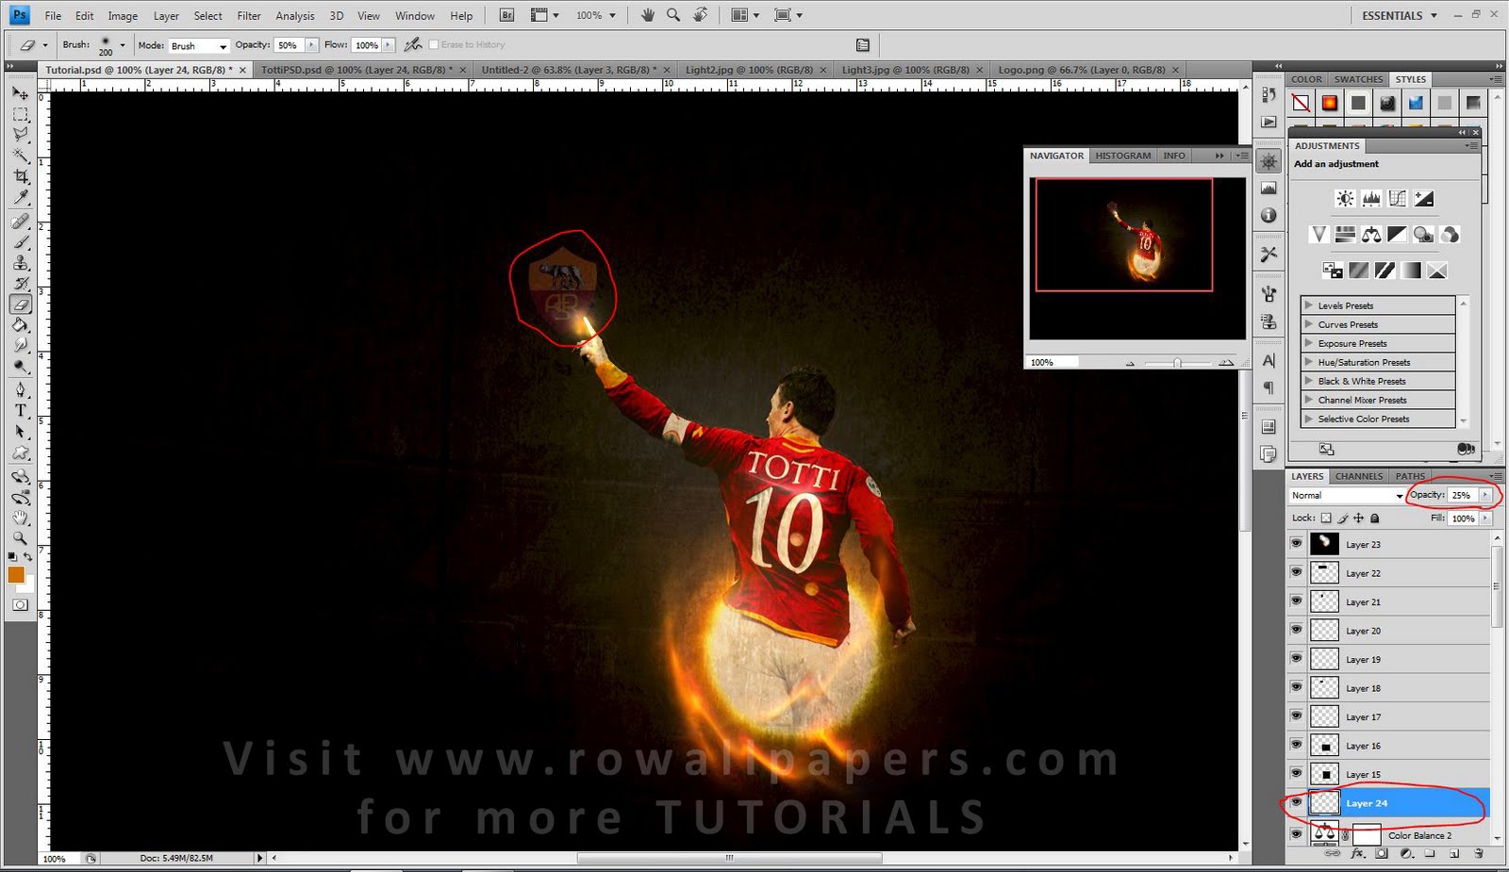Add layer style with fx icon
The width and height of the screenshot is (1509, 872).
pyautogui.click(x=1357, y=853)
